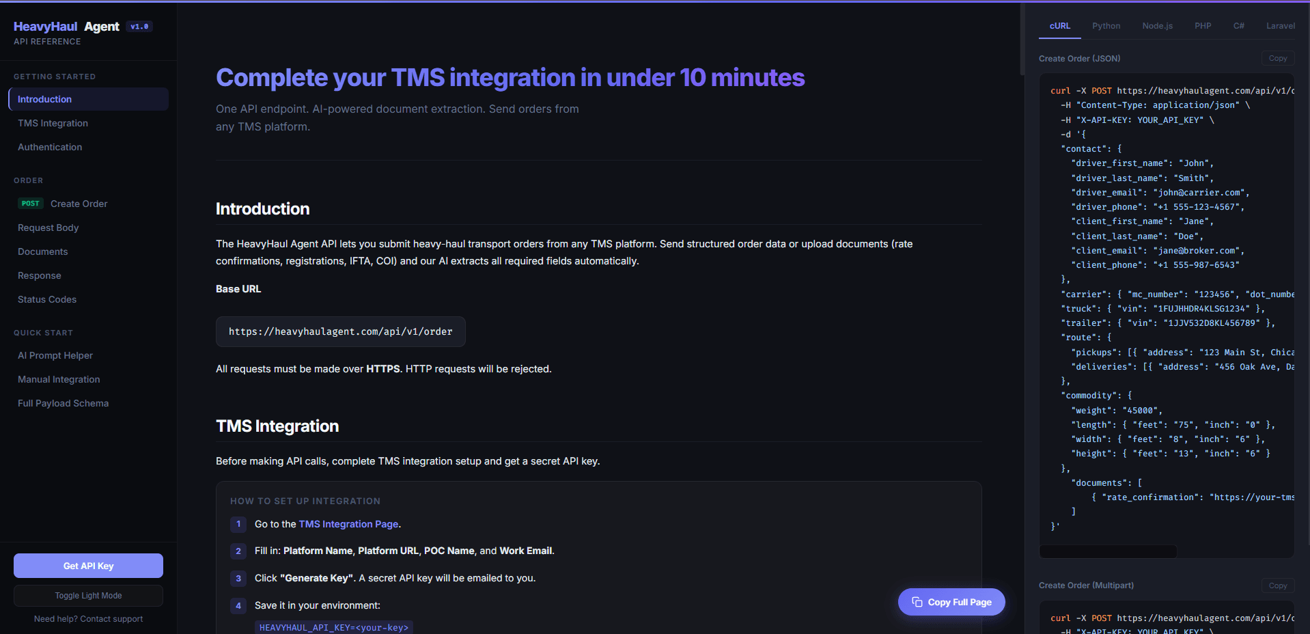1310x634 pixels.
Task: Click the HEAVYHAUL_API_KEY=<your-key> code snippet
Action: point(334,627)
